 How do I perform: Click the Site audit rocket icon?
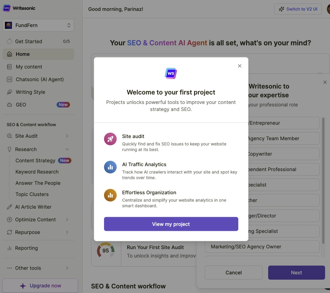pyautogui.click(x=110, y=139)
